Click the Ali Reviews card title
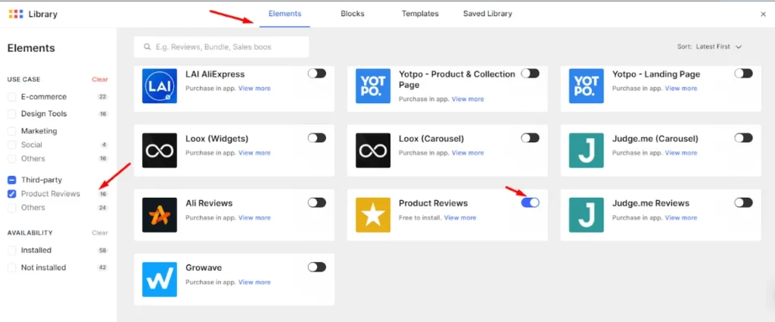 [209, 203]
